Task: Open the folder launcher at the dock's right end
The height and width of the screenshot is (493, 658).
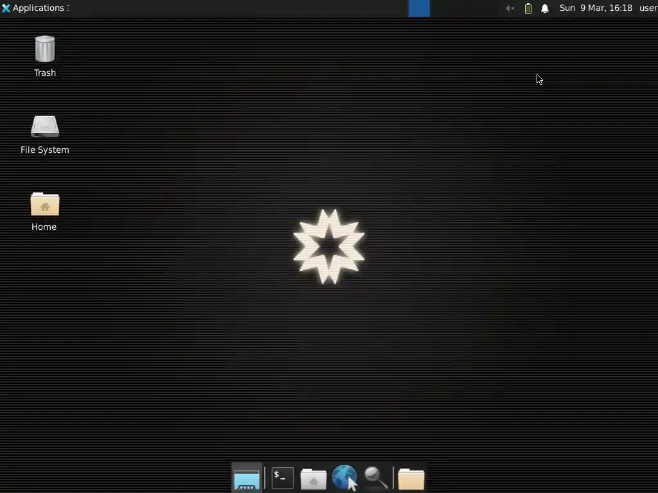Action: tap(411, 478)
